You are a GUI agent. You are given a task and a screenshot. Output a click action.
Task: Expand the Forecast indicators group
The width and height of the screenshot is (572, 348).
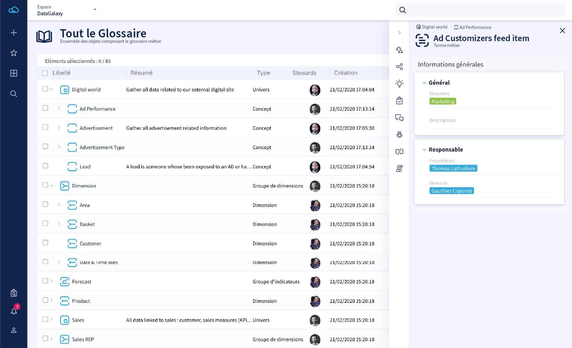(52, 281)
